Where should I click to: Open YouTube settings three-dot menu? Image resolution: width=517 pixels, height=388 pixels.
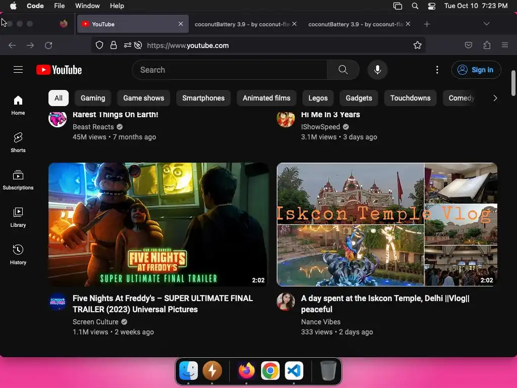(437, 70)
